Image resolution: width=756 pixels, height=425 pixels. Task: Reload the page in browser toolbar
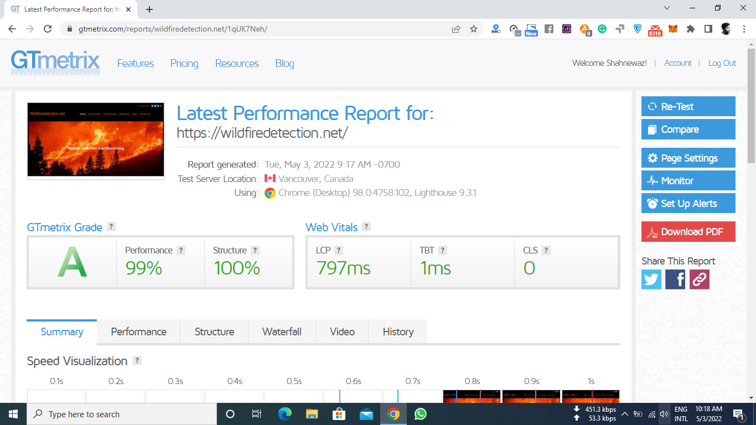point(48,29)
